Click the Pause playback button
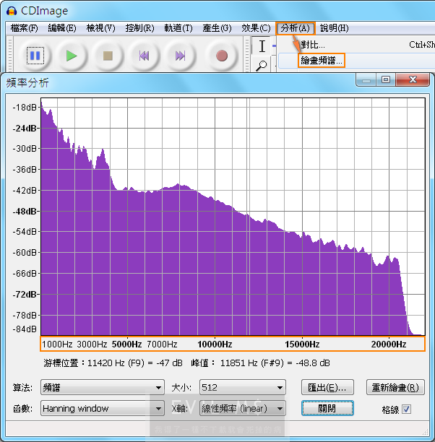 (x=35, y=56)
